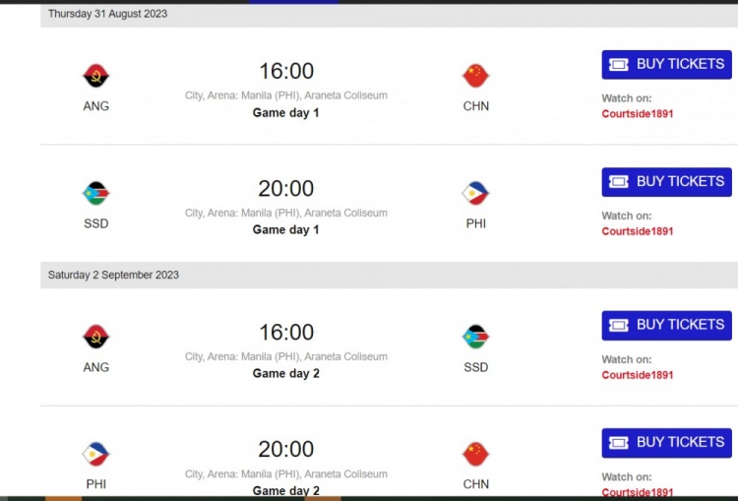Screen dimensions: 738x501
Task: Buy tickets for ANG vs CHN game
Action: [x=666, y=65]
